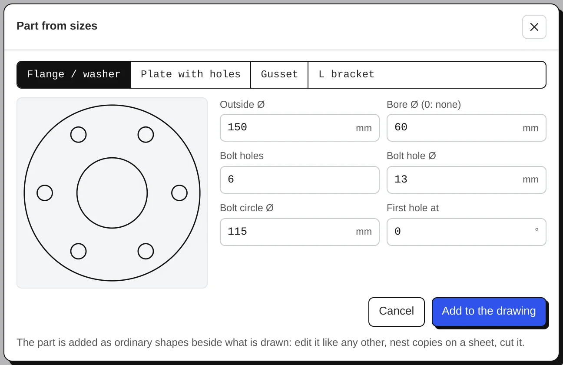
Task: Focus the Bolt holes count field
Action: click(x=299, y=180)
